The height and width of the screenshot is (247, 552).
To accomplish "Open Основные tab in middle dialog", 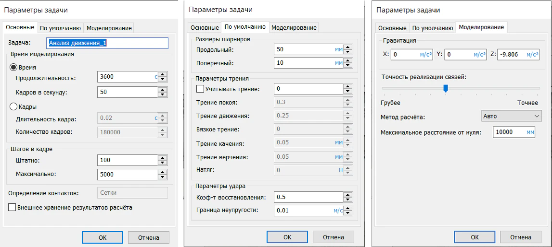I will [x=205, y=28].
